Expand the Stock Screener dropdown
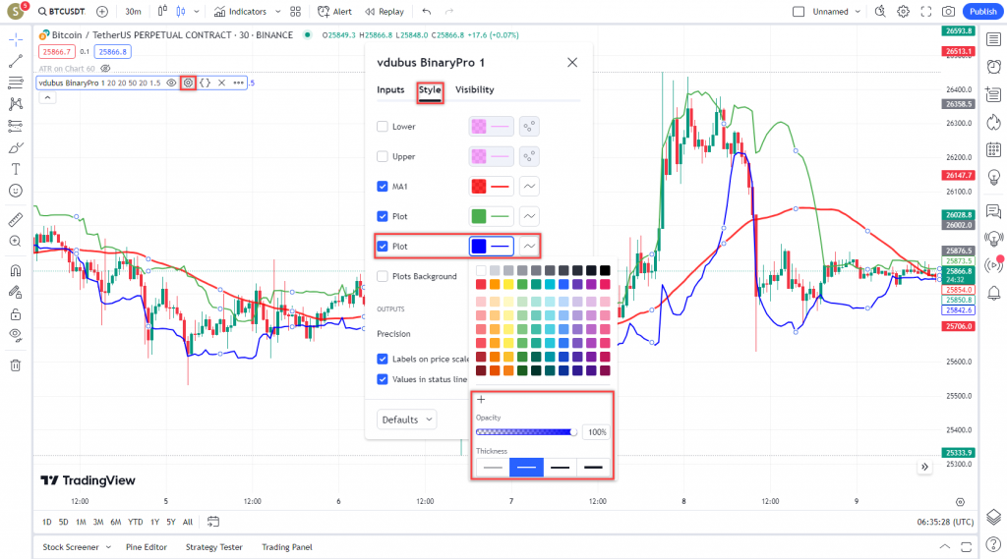1007x559 pixels. click(x=108, y=547)
